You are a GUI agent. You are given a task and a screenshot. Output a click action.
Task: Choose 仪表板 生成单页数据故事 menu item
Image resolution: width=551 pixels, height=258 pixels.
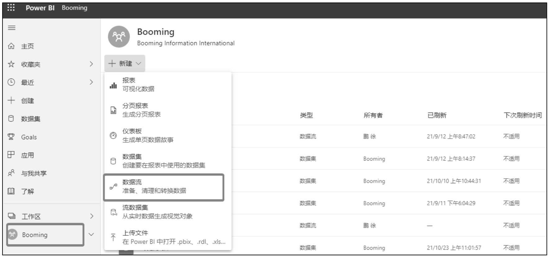pyautogui.click(x=168, y=136)
